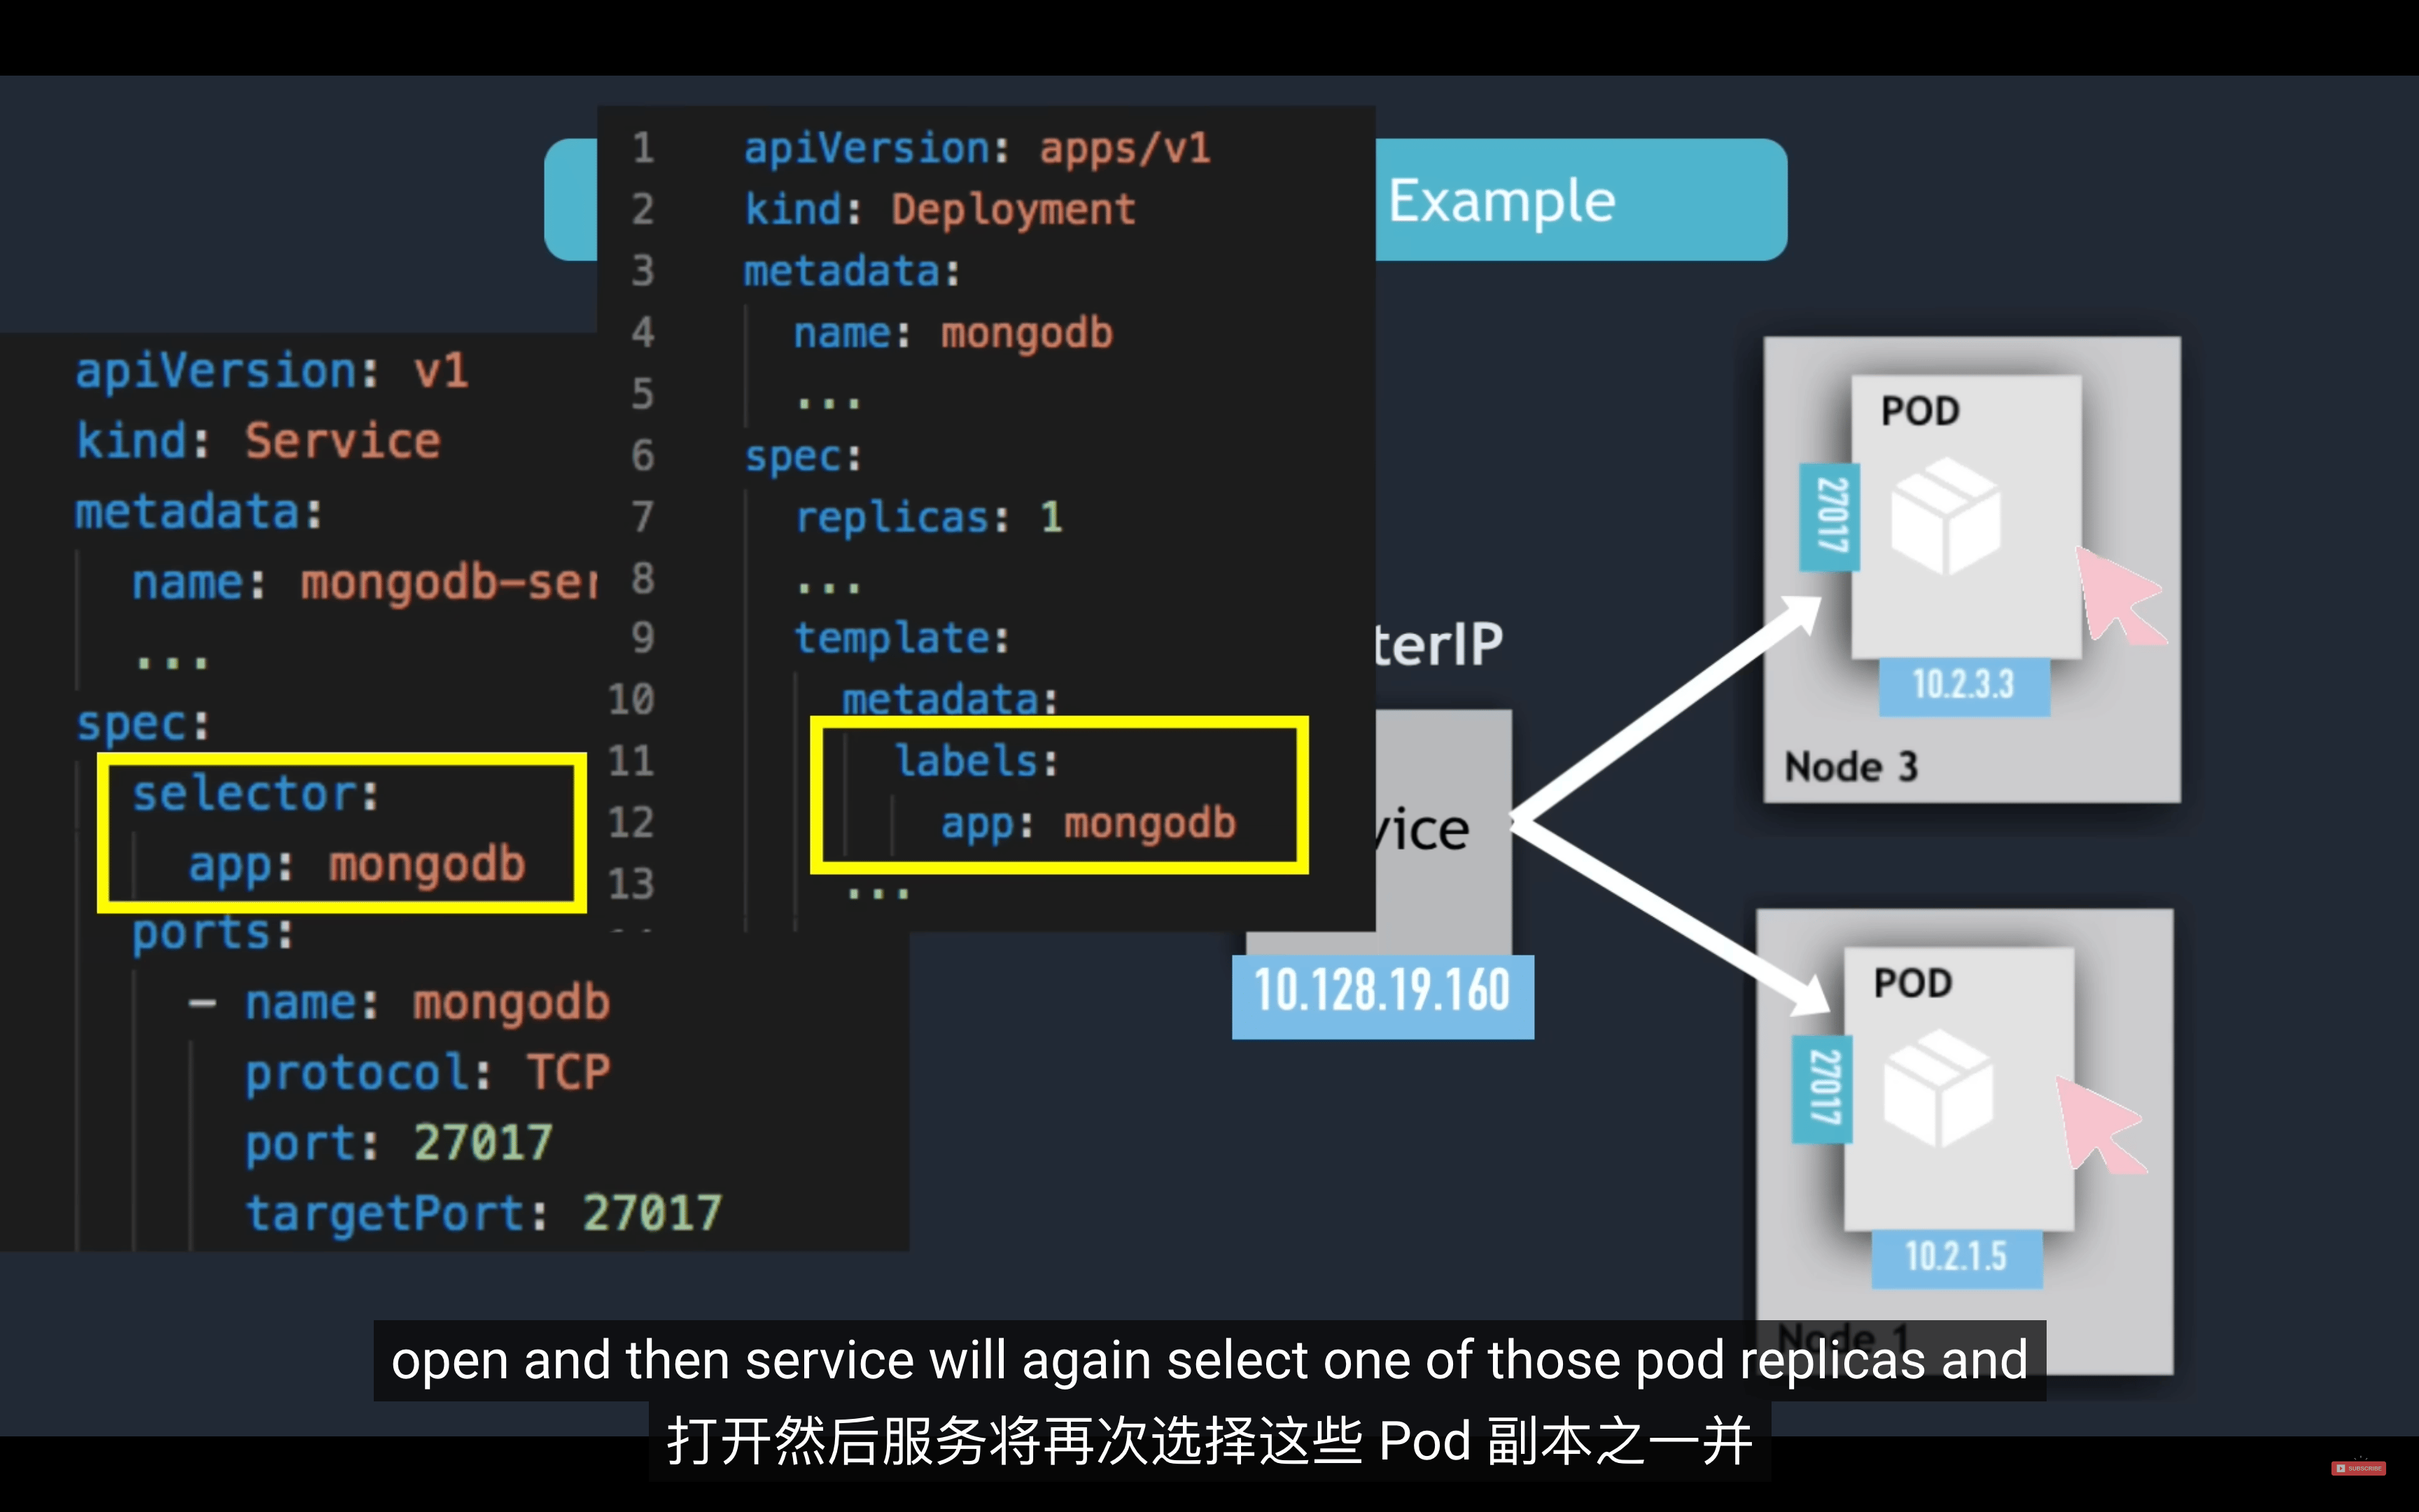Viewport: 2419px width, 1512px height.
Task: Click the "kind: Service" line
Action: [259, 441]
